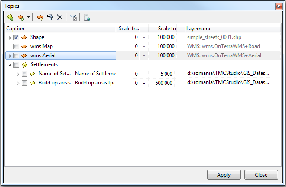Click the add layer icon in toolbar

click(x=20, y=18)
